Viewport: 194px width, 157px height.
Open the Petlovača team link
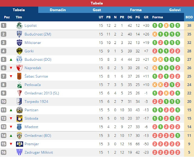coord(33,85)
